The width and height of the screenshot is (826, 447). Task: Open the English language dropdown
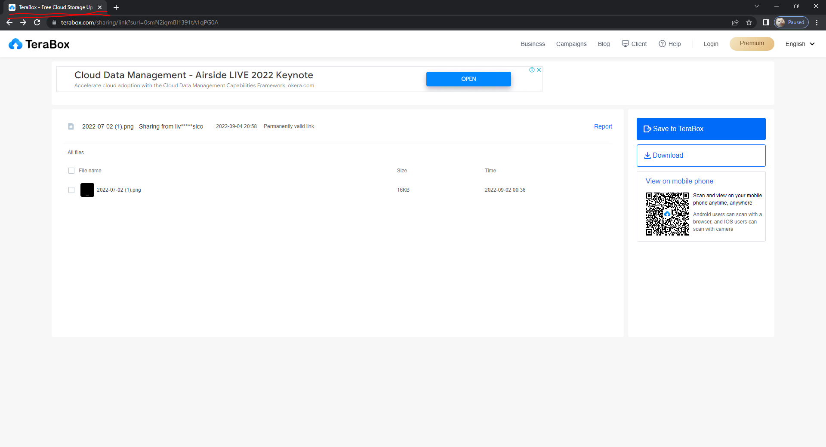tap(799, 43)
